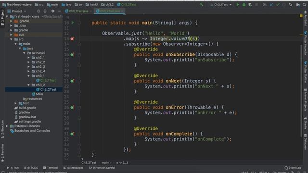308x173 pixels.
Task: Click the override gutter icon on line 21
Action: coord(72,81)
